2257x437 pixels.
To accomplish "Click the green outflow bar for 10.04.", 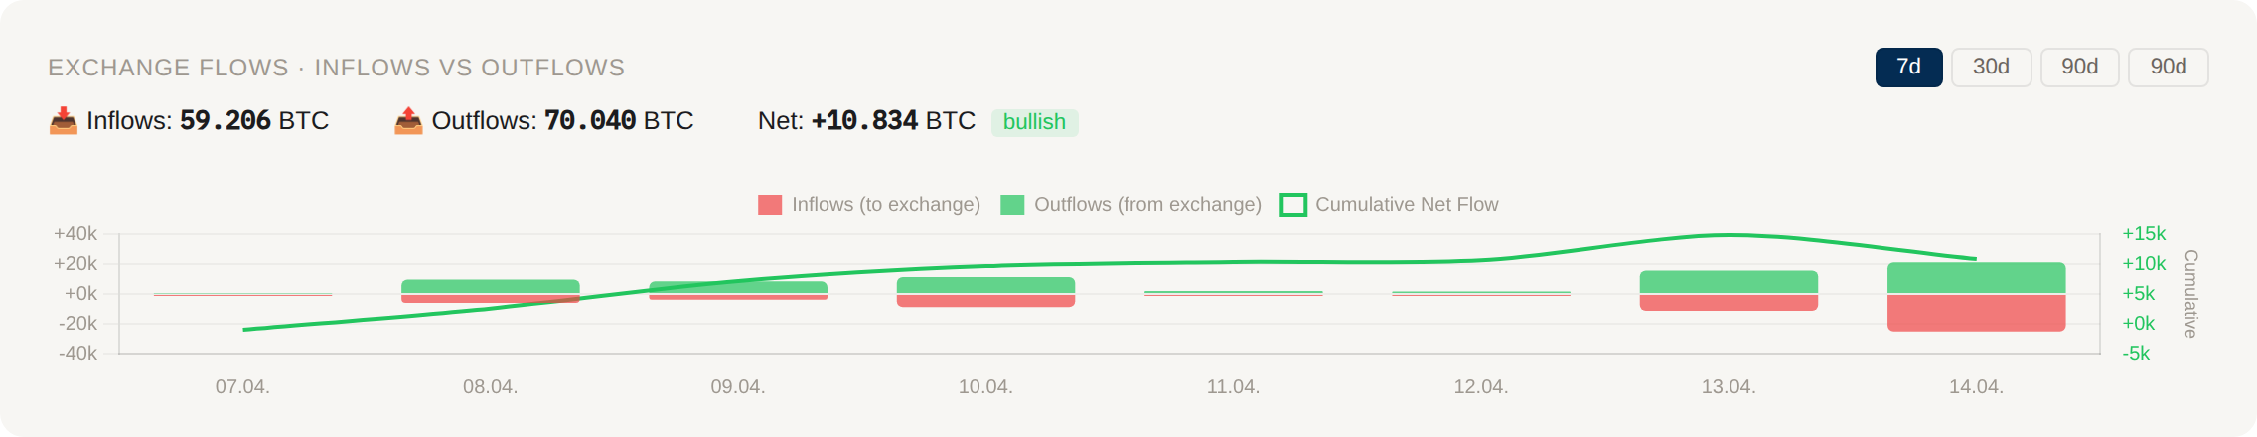I will coord(985,285).
